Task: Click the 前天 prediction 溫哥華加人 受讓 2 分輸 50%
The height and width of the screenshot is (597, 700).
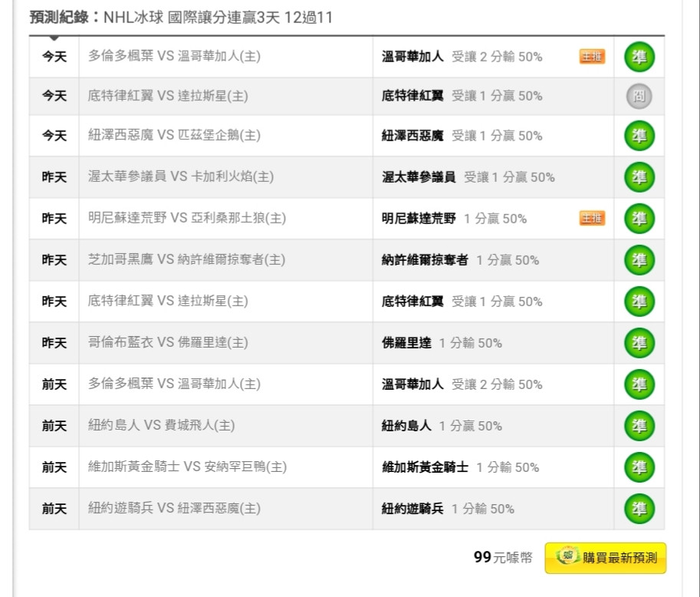Action: pos(462,384)
